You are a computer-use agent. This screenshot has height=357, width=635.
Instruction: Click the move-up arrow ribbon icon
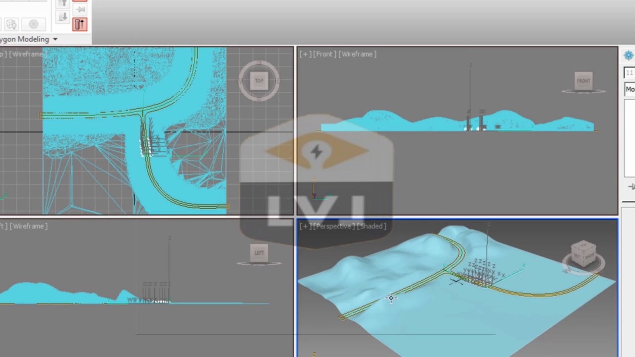(x=62, y=4)
